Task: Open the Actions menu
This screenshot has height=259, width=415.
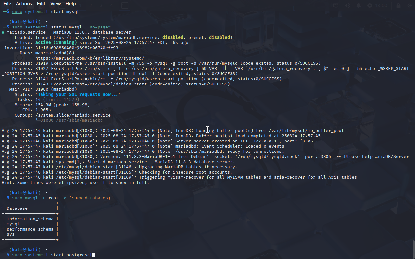Action: [x=24, y=4]
